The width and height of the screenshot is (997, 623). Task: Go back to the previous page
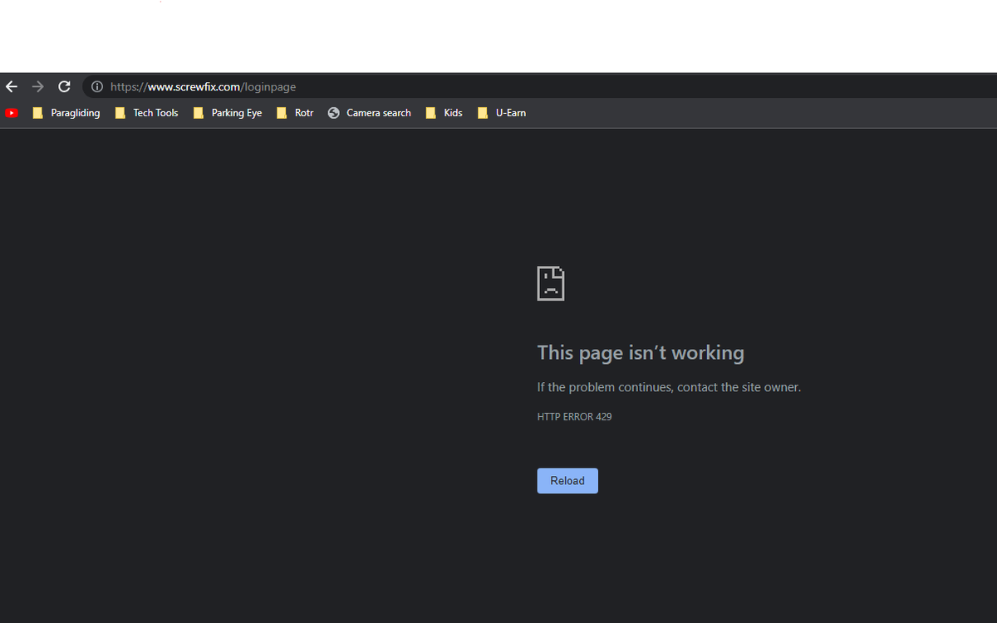(12, 86)
